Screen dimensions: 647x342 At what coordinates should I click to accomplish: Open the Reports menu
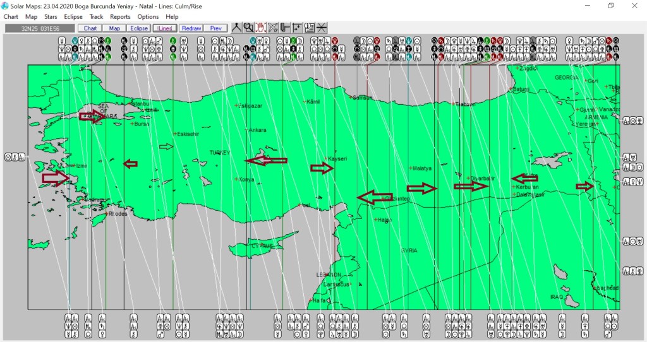(x=120, y=17)
